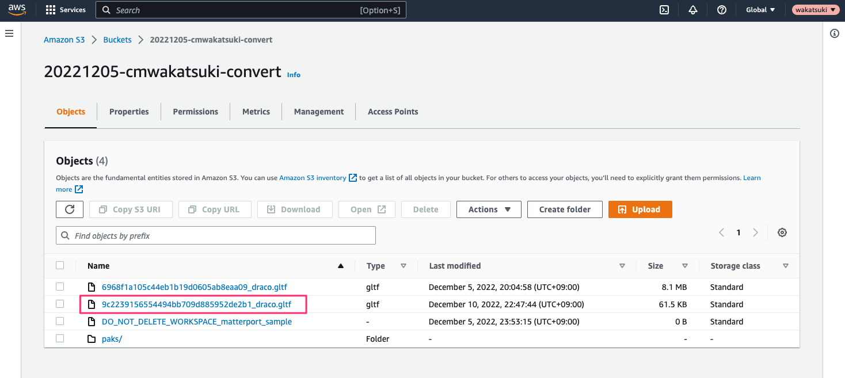The image size is (845, 378).
Task: Switch to the Permissions tab
Action: (195, 112)
